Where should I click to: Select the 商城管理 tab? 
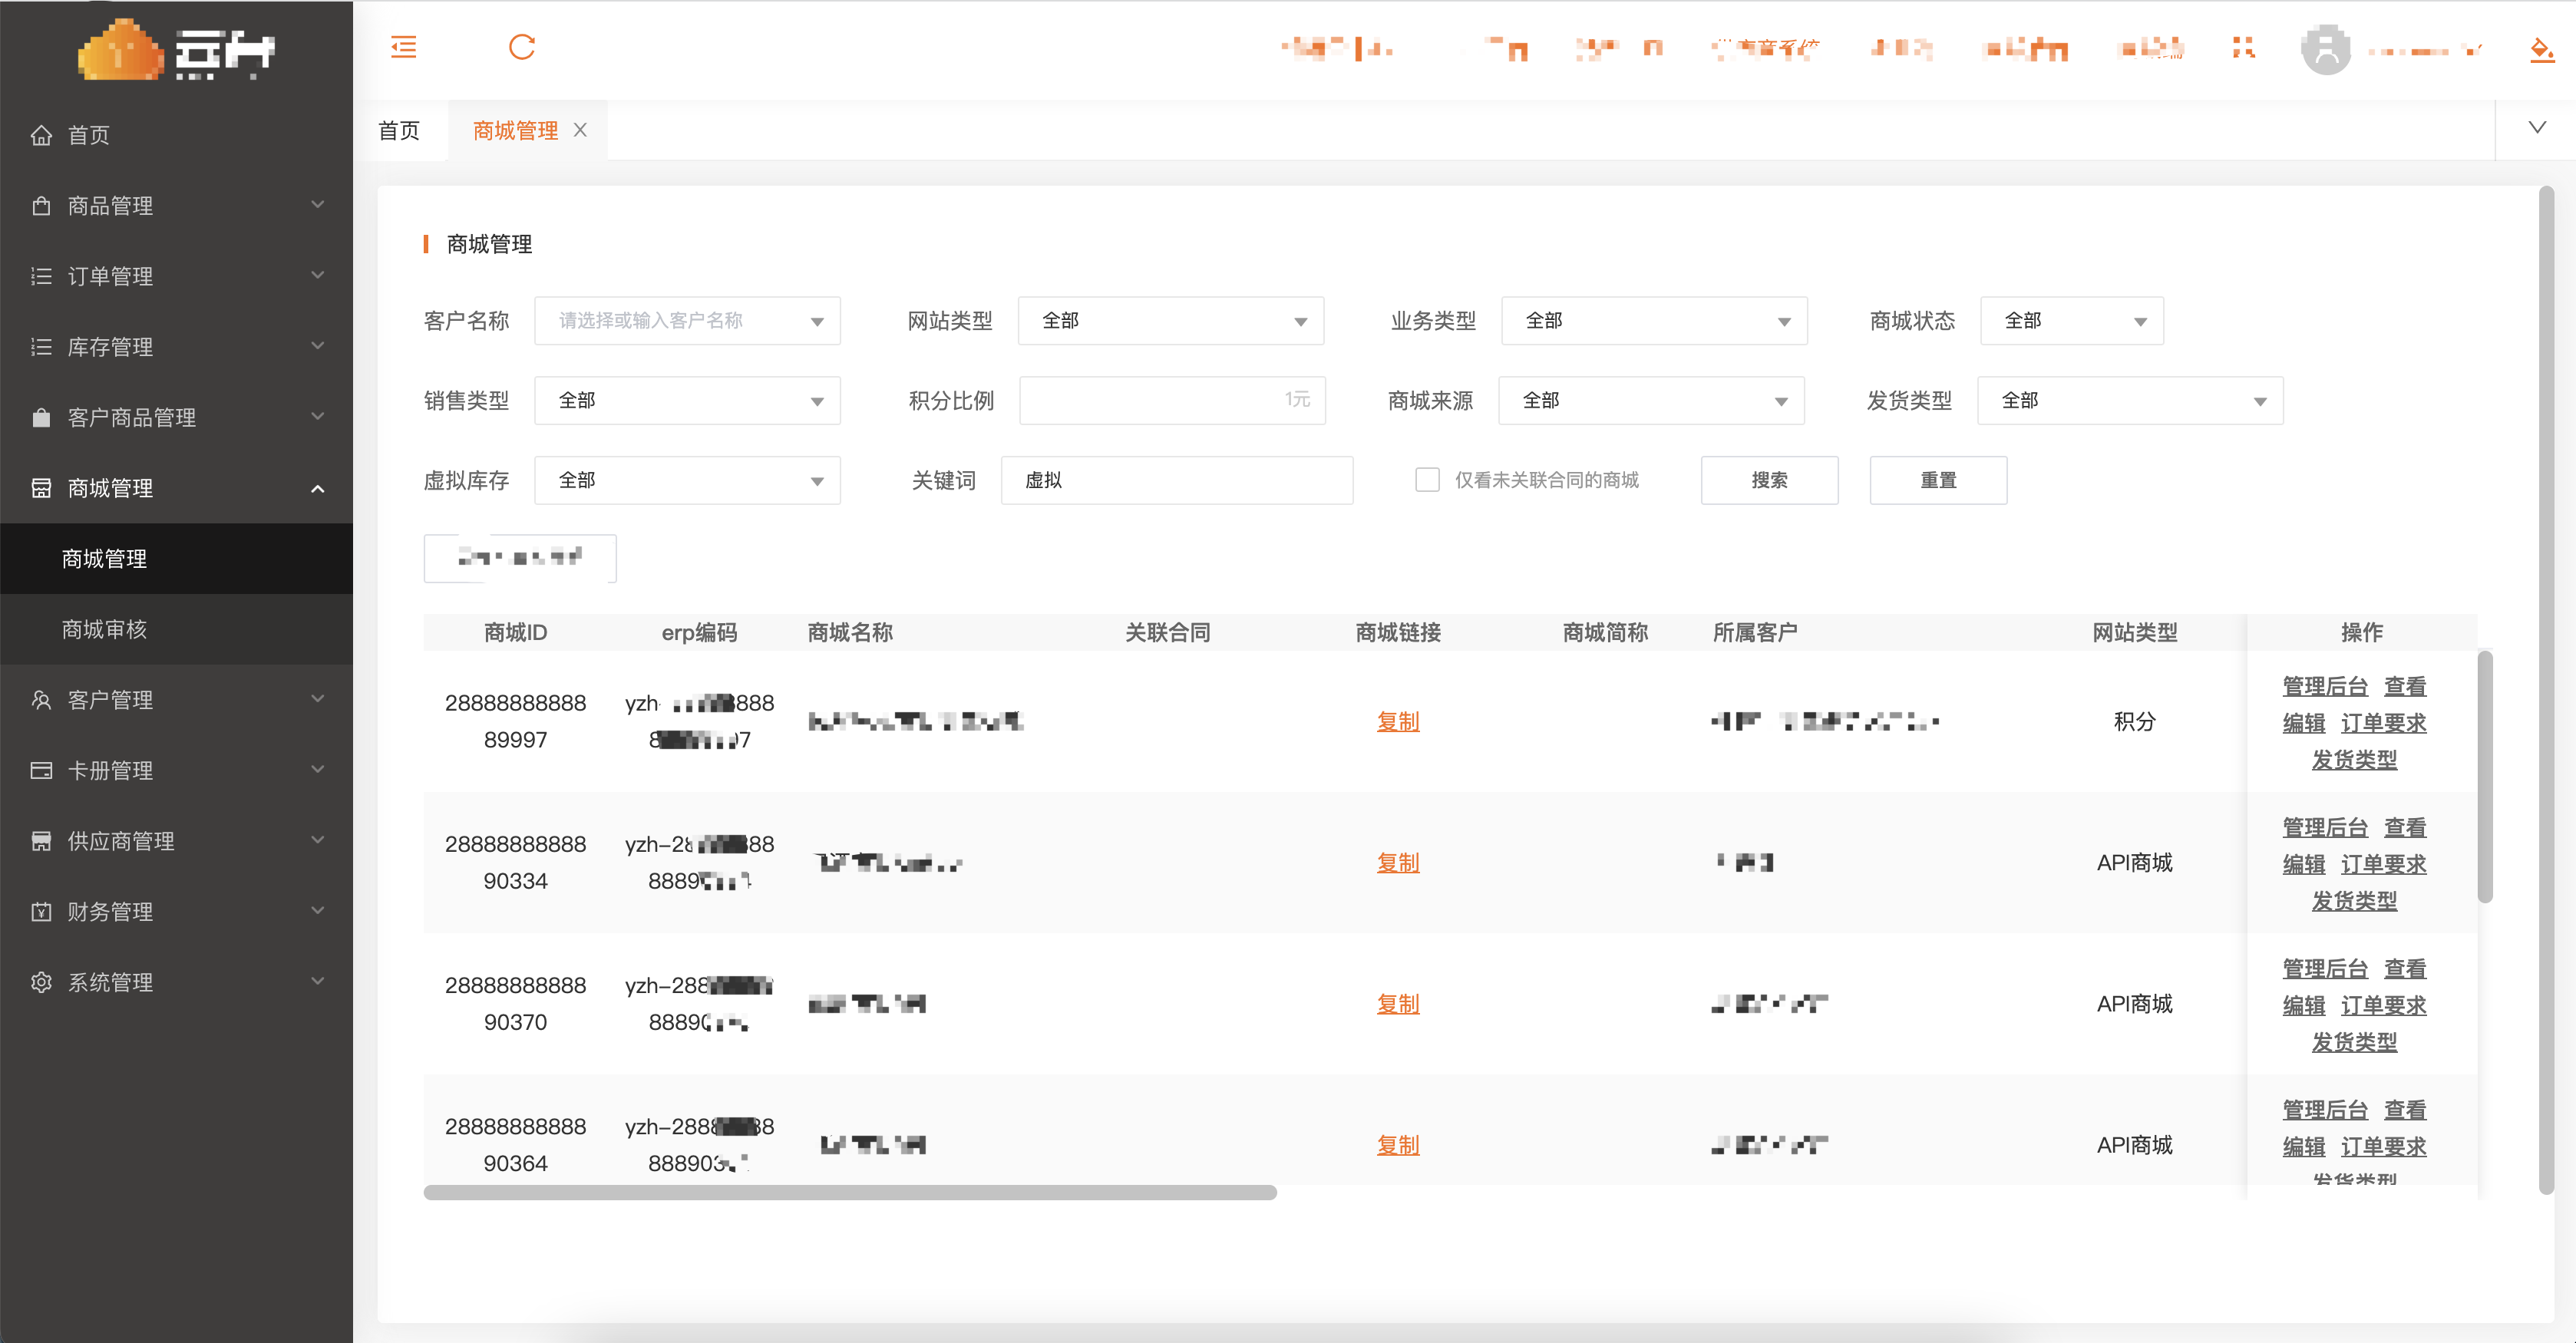coord(515,131)
